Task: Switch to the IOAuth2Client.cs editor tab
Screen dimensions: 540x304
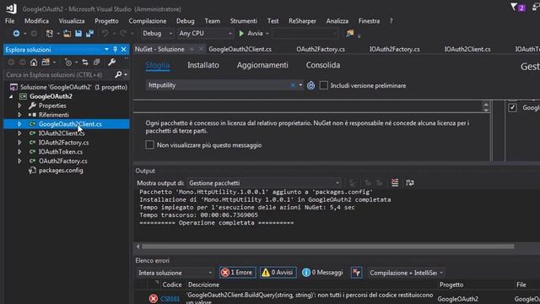Action: point(467,49)
